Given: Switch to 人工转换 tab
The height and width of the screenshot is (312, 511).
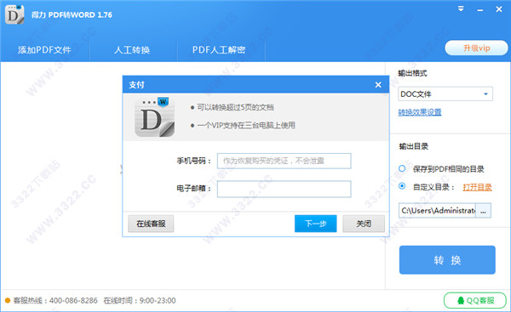Looking at the screenshot, I should click(x=132, y=50).
